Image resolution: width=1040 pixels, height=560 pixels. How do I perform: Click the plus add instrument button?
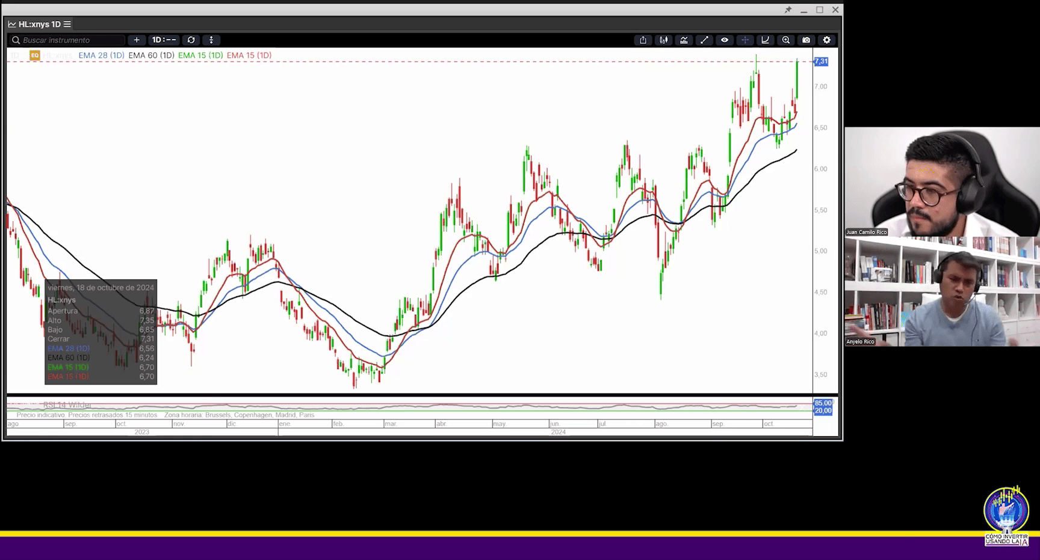tap(137, 40)
